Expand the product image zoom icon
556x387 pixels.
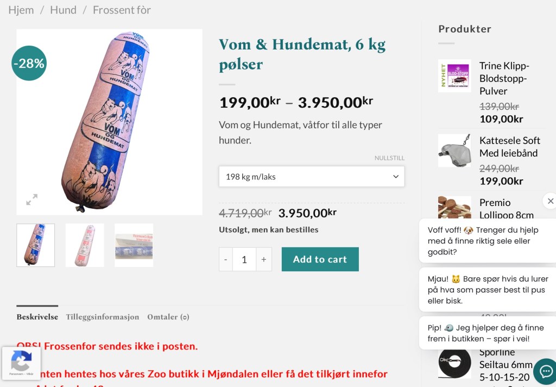tap(32, 199)
